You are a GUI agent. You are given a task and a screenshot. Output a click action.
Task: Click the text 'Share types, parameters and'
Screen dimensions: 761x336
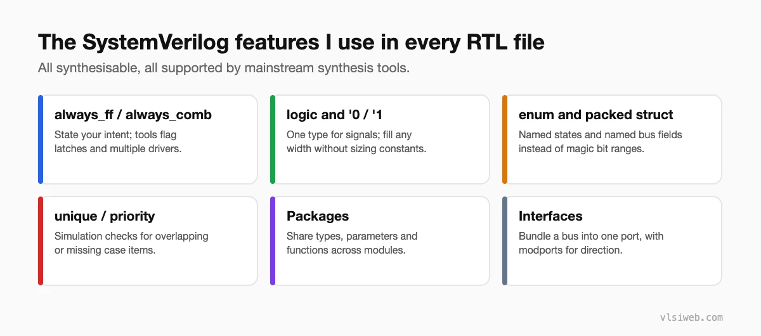click(x=352, y=236)
